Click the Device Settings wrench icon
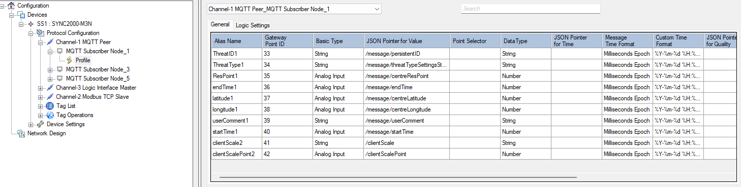741x187 pixels. coord(41,124)
